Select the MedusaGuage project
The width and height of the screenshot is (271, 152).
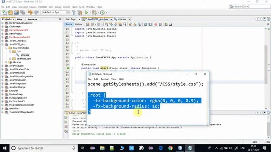pyautogui.click(x=16, y=94)
